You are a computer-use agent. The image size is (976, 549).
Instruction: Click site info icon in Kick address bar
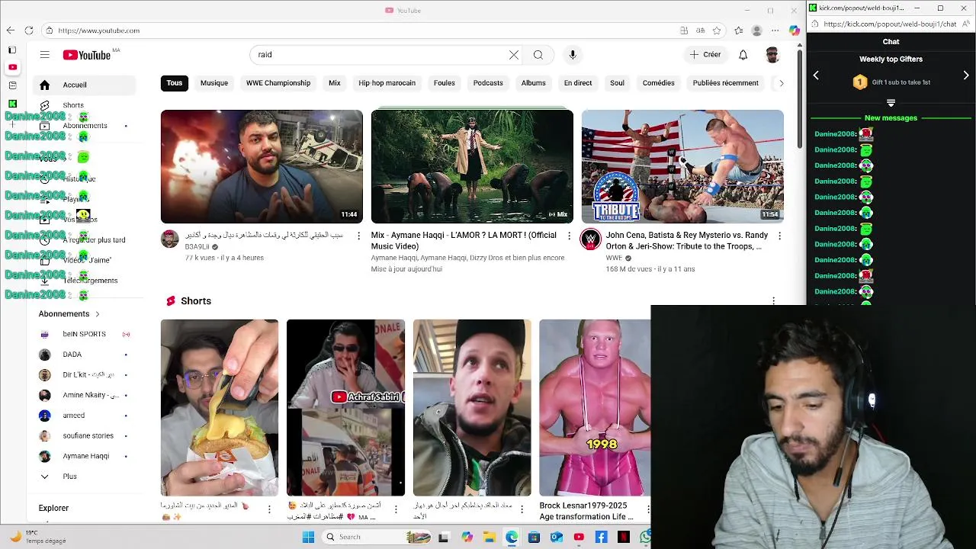tap(815, 24)
